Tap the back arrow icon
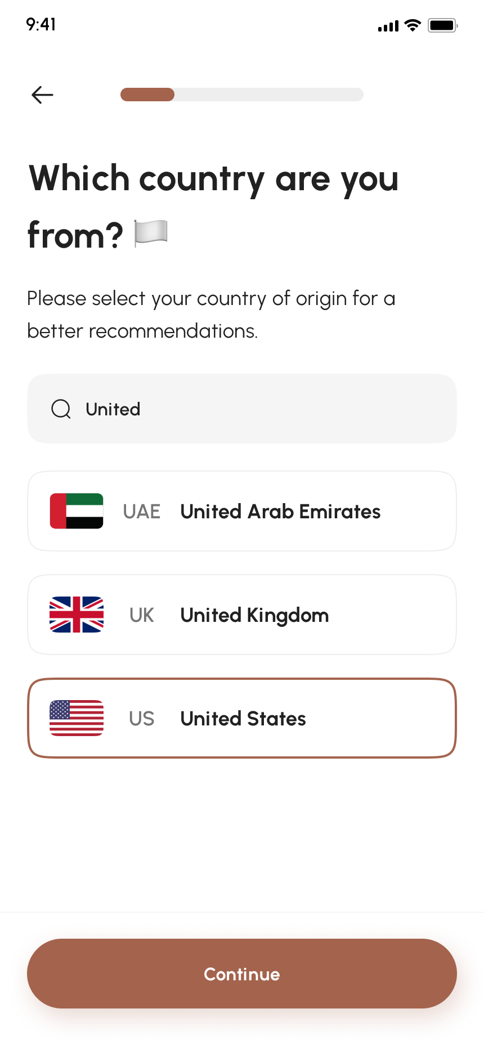 click(42, 95)
